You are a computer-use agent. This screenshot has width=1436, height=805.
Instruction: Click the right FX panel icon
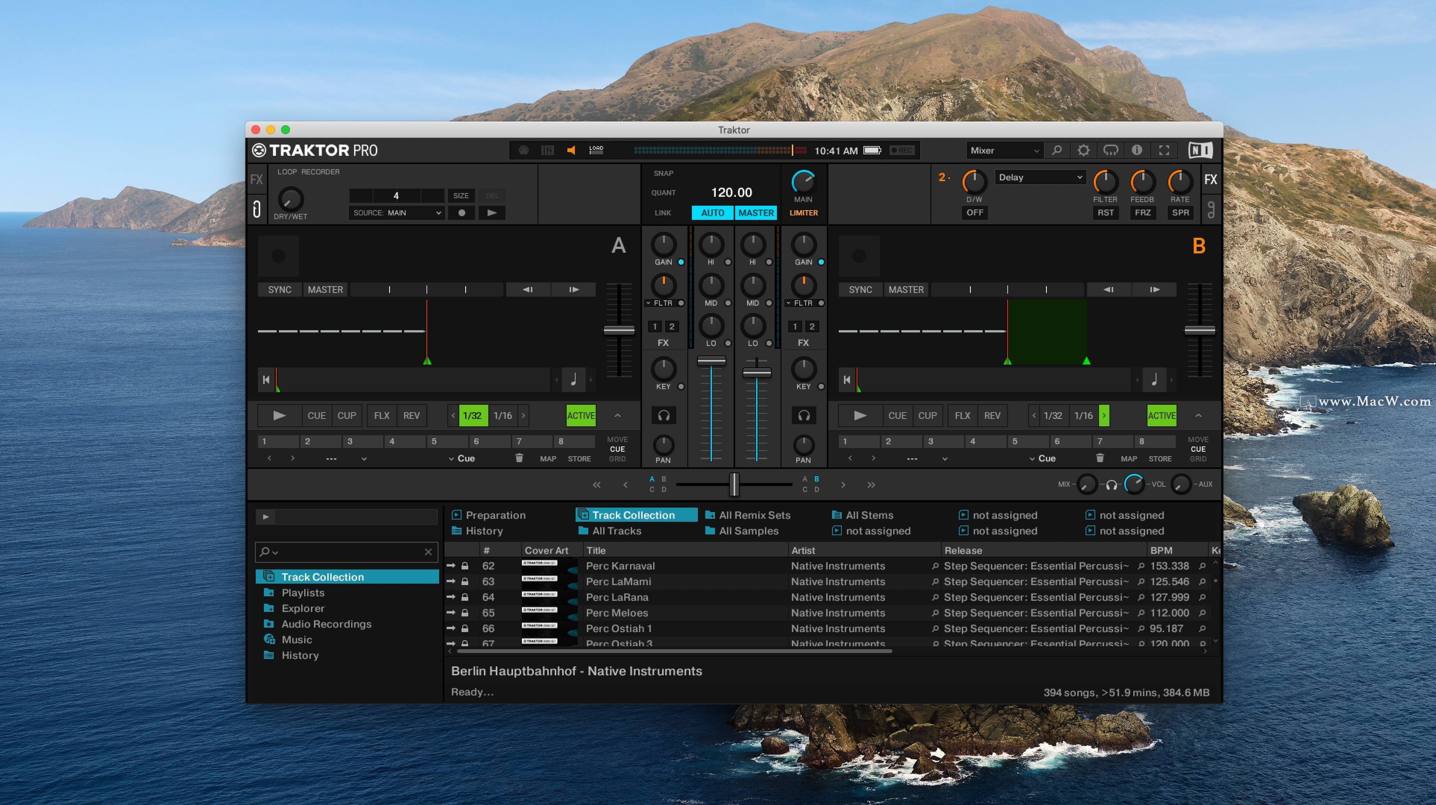tap(1210, 180)
